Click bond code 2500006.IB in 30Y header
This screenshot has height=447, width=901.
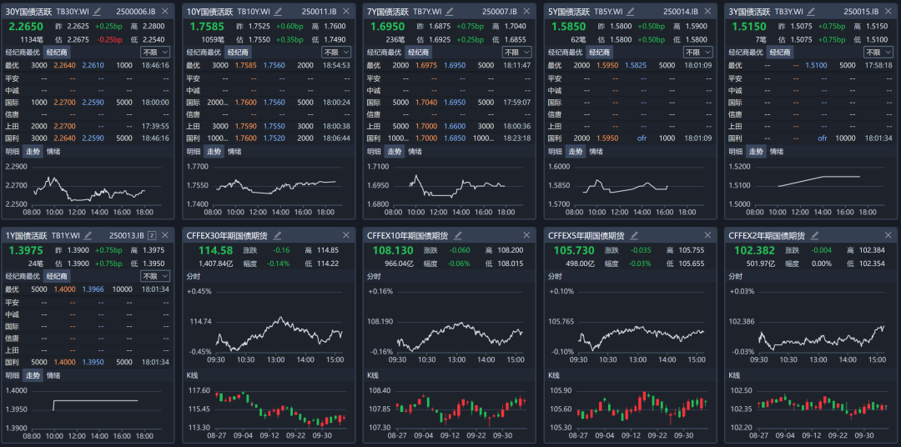click(x=133, y=12)
